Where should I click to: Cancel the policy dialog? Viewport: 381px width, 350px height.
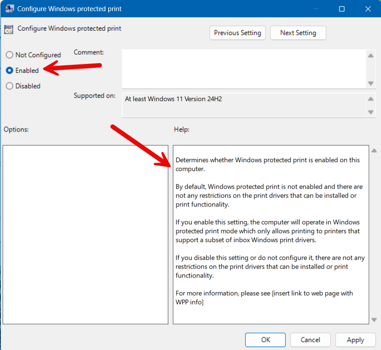click(310, 340)
